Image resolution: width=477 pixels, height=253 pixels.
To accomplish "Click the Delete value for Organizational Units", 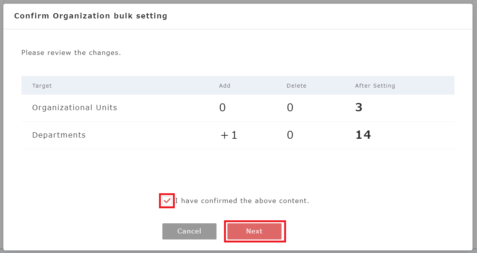I will click(290, 108).
